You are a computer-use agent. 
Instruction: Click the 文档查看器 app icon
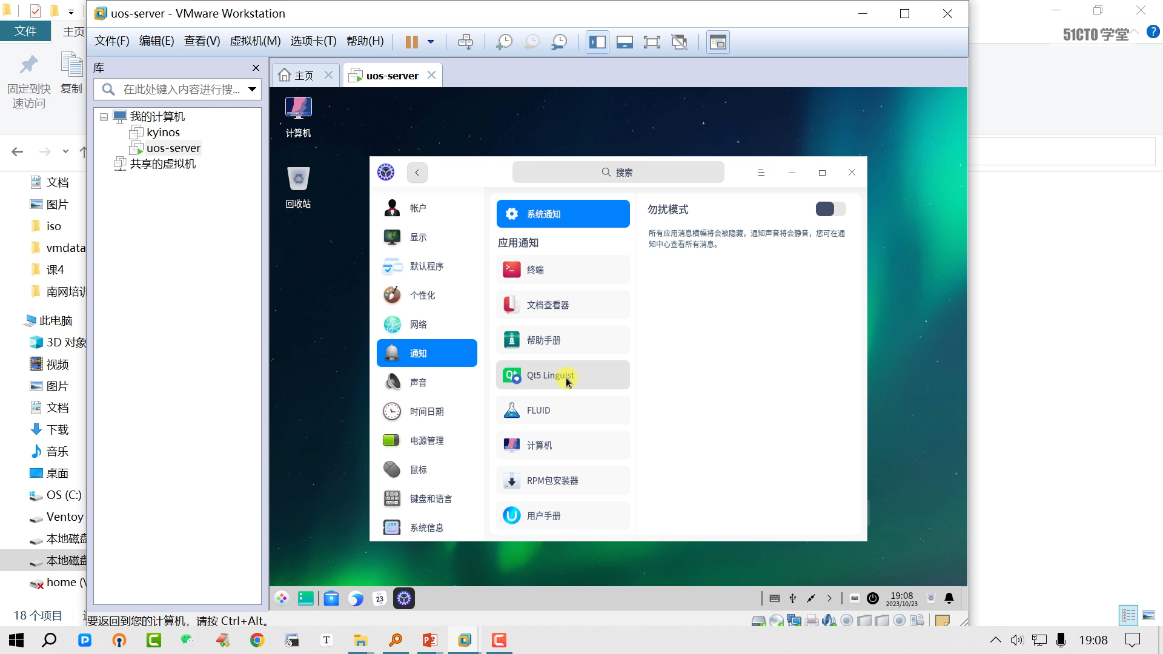point(511,304)
